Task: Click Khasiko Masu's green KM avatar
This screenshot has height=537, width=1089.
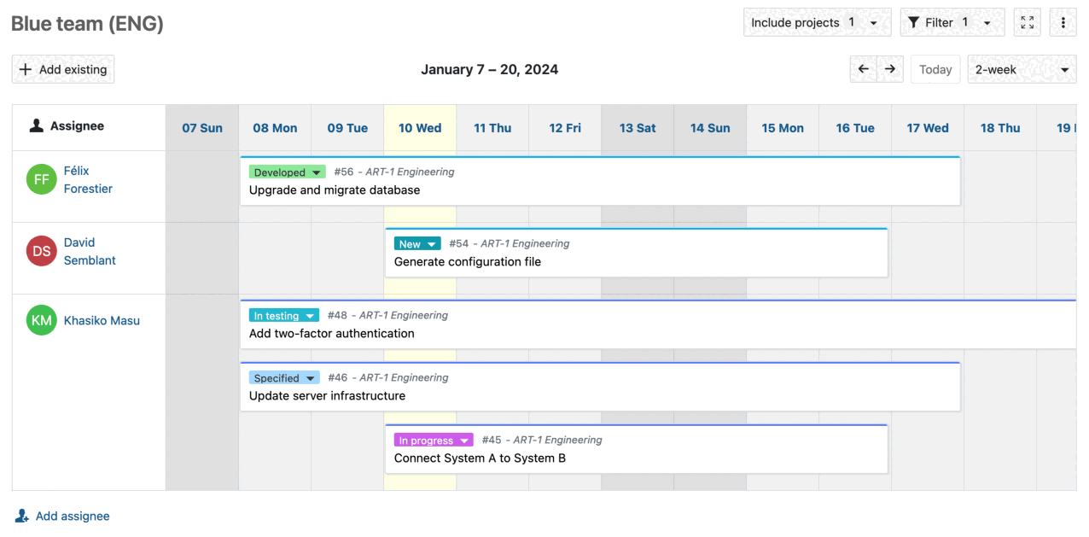Action: coord(41,320)
